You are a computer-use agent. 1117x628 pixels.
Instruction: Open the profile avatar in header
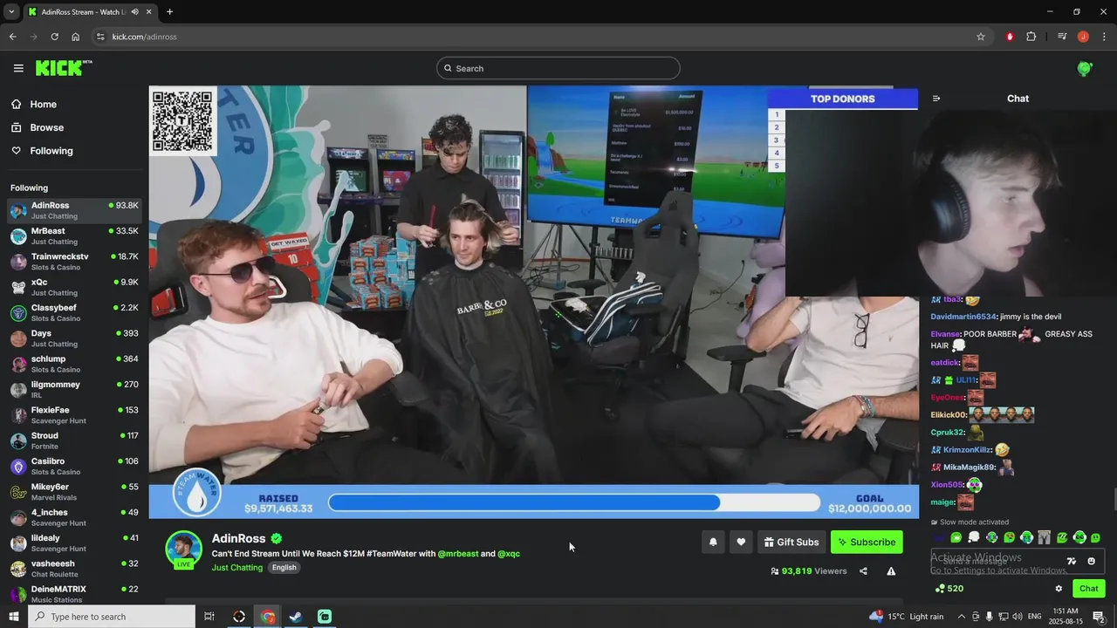(x=1085, y=68)
